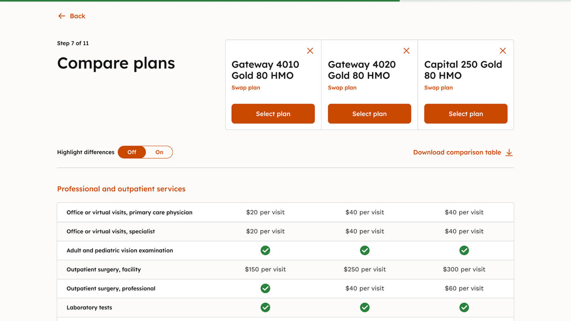Keep Highlight differences set to Off
The image size is (571, 321).
[131, 152]
